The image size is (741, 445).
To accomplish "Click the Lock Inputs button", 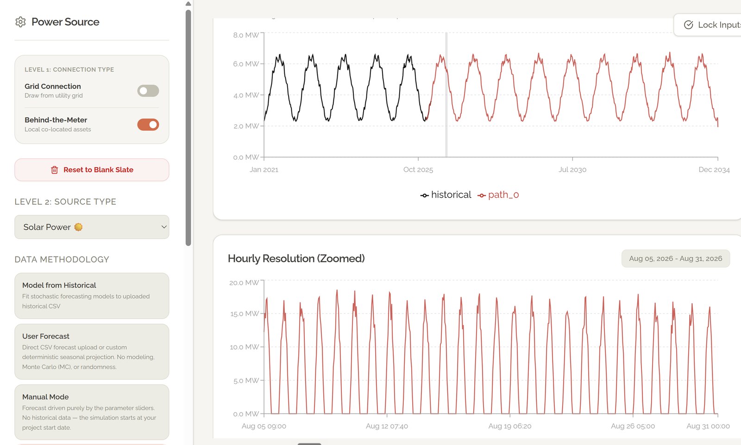I will click(x=708, y=25).
